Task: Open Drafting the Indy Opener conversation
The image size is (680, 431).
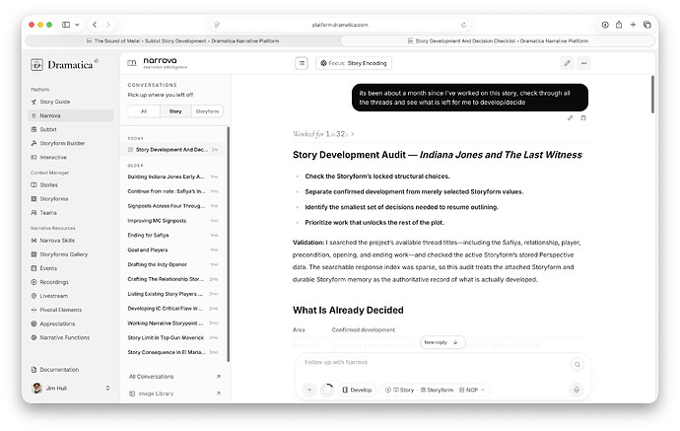Action: [172, 264]
